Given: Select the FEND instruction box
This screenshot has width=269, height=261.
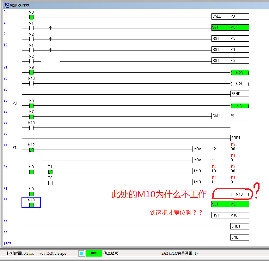Looking at the screenshot, I should [239, 94].
